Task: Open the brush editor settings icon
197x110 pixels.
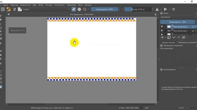Action: point(14,9)
